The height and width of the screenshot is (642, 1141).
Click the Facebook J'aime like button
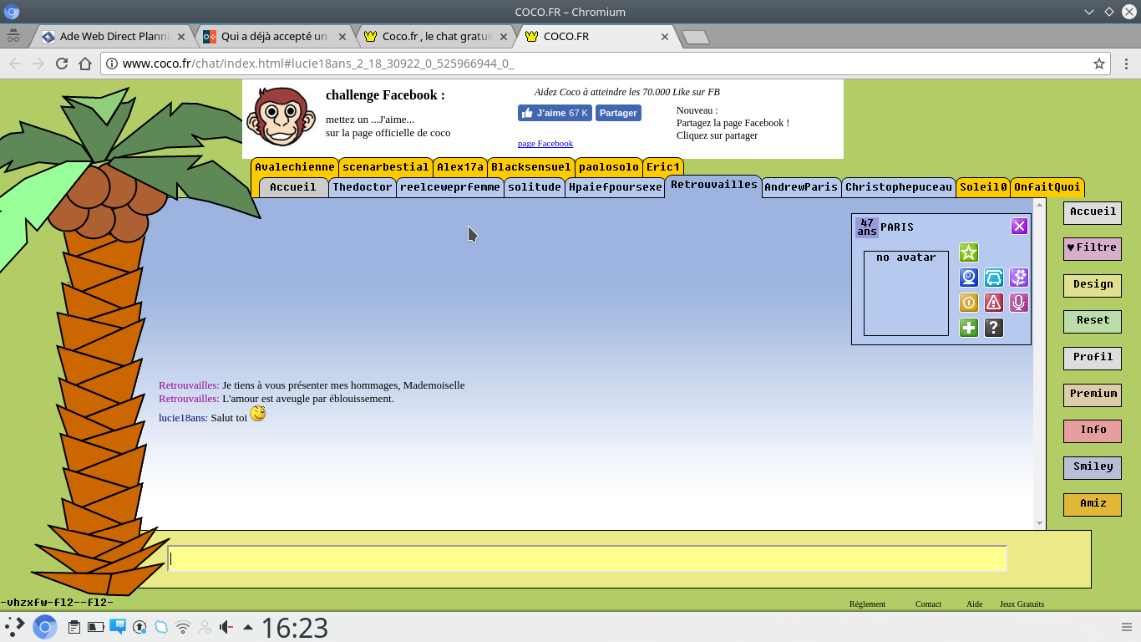pyautogui.click(x=555, y=113)
